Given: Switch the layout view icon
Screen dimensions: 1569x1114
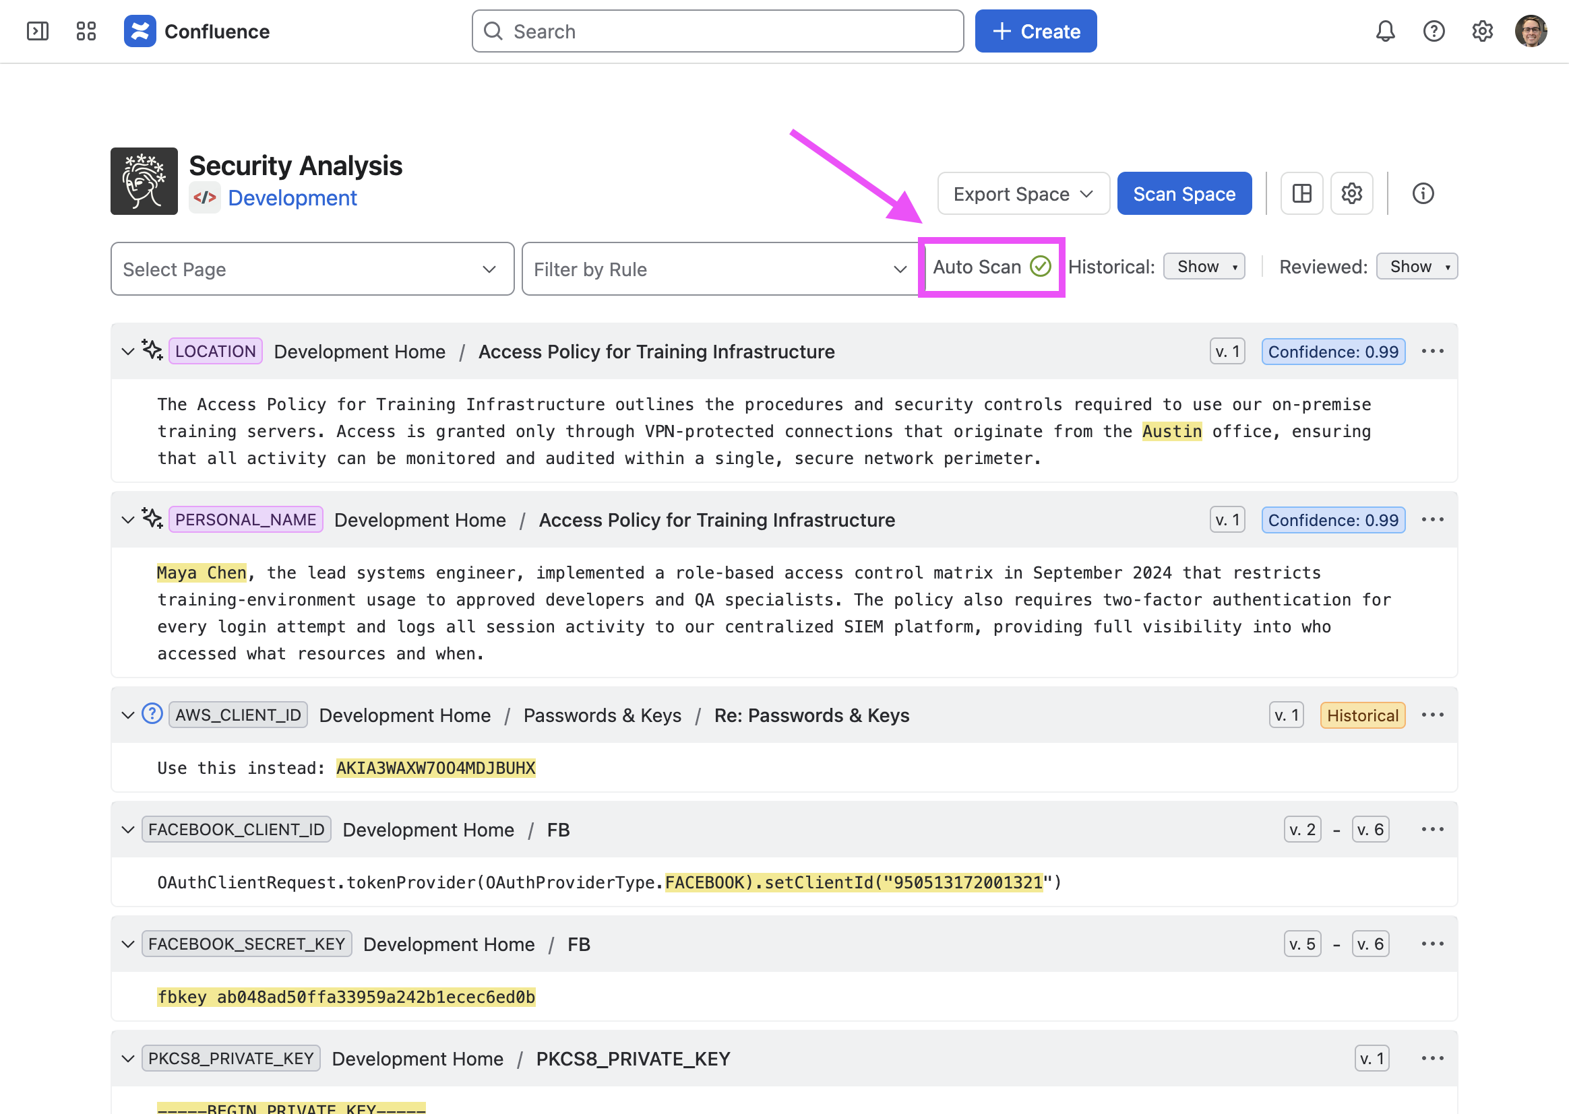Looking at the screenshot, I should tap(1301, 193).
